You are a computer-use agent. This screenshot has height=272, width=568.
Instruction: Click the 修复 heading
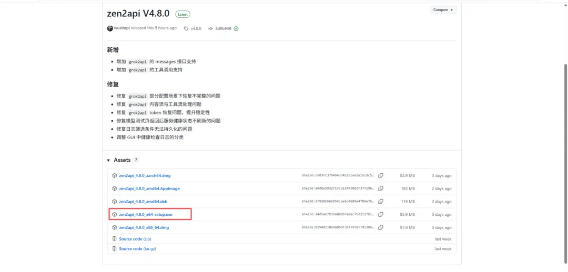click(x=113, y=84)
